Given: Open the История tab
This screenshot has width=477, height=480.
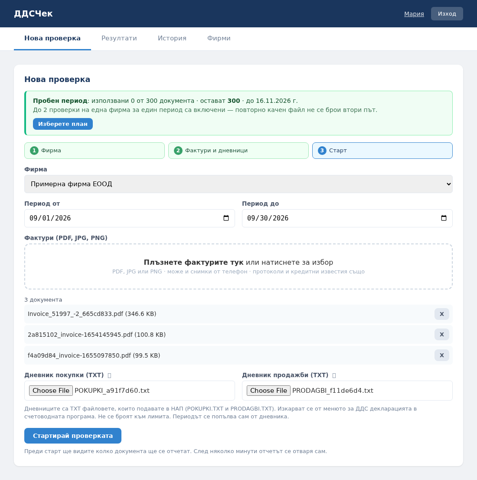Looking at the screenshot, I should pos(172,38).
